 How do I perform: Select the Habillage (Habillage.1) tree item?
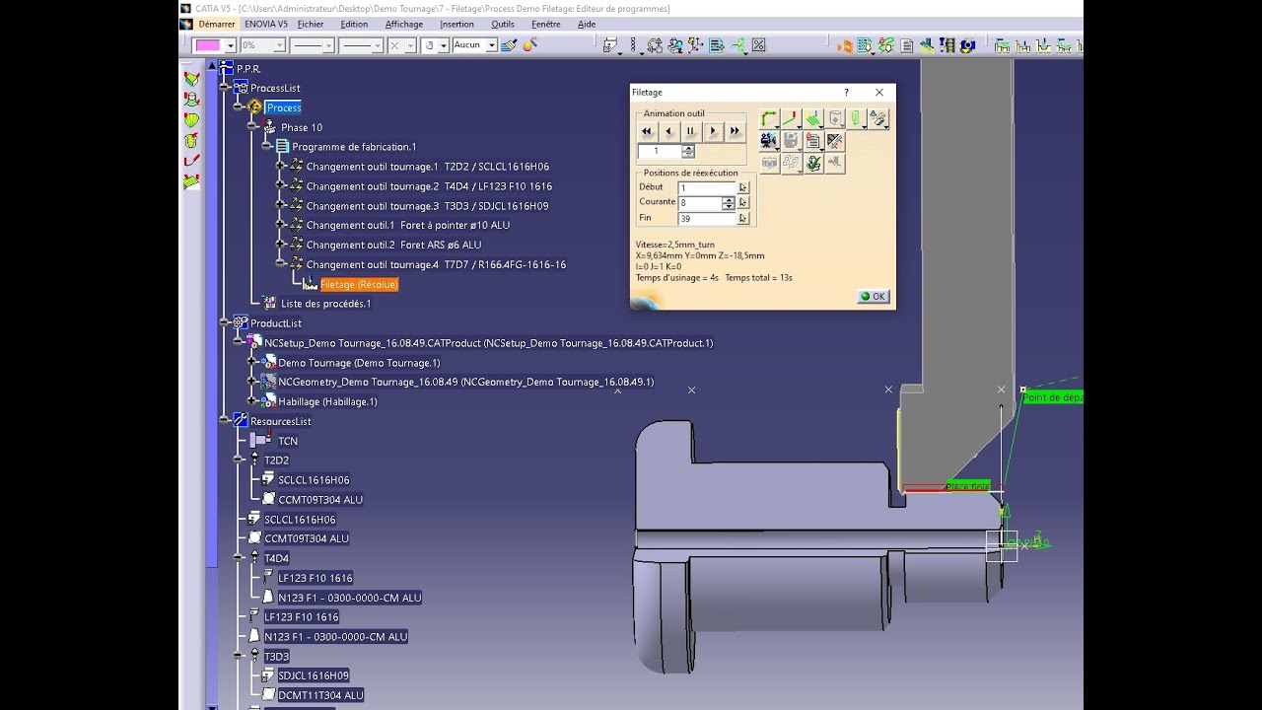click(327, 401)
